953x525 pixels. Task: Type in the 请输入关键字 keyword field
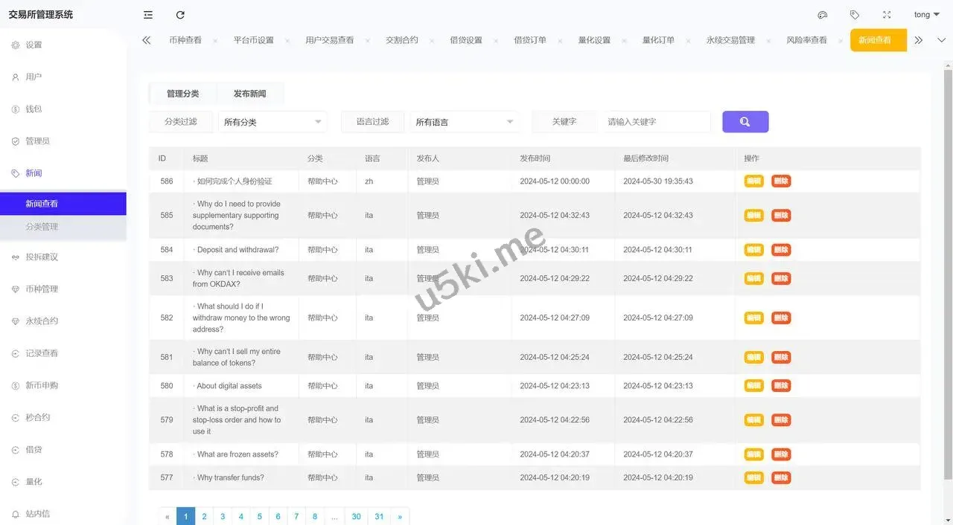point(657,122)
